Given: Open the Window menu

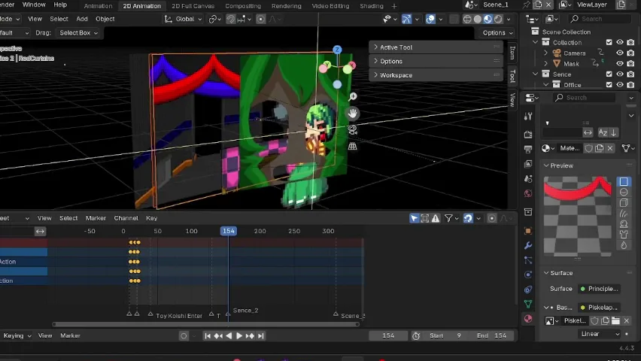Looking at the screenshot, I should [34, 5].
